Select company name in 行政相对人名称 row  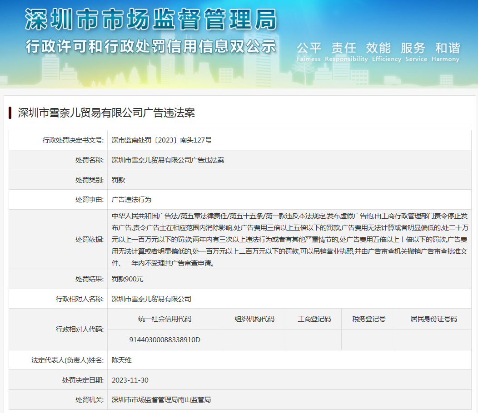151,299
